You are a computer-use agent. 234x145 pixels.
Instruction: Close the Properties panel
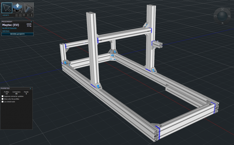coord(30,89)
